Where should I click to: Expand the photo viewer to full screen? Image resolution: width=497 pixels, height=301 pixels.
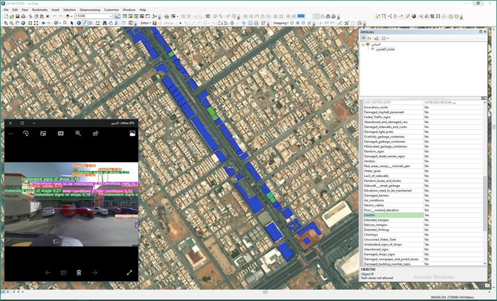click(130, 272)
